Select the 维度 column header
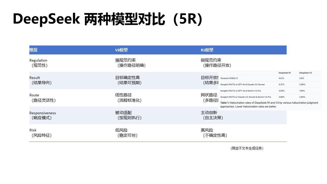The width and height of the screenshot is (327, 184). click(x=33, y=50)
